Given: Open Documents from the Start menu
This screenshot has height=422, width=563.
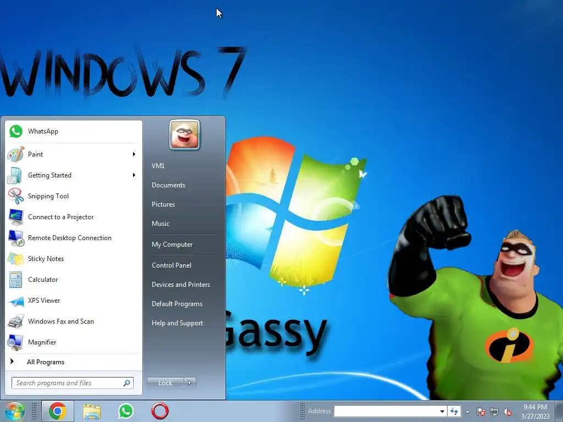Looking at the screenshot, I should (x=168, y=185).
